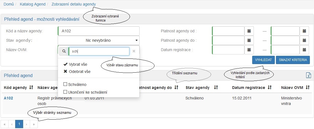This screenshot has width=314, height=129.
Task: Sort list by Kód agendy column
Action: point(31,88)
